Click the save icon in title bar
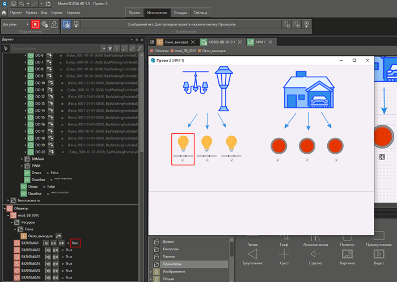Image resolution: width=397 pixels, height=282 pixels. (14, 3)
